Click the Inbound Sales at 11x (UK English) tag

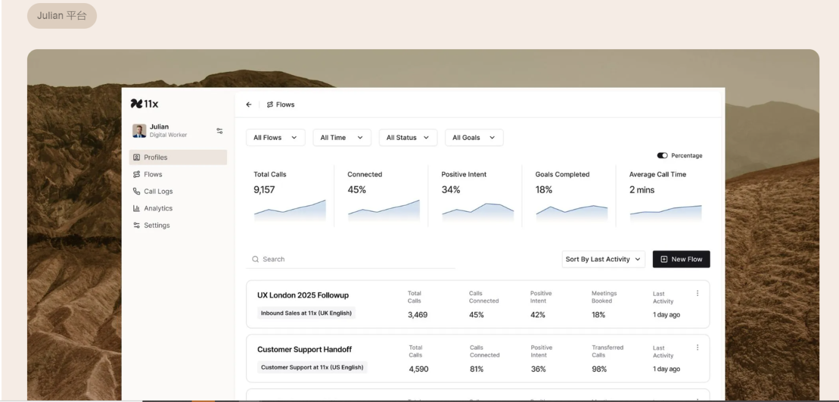(x=306, y=313)
